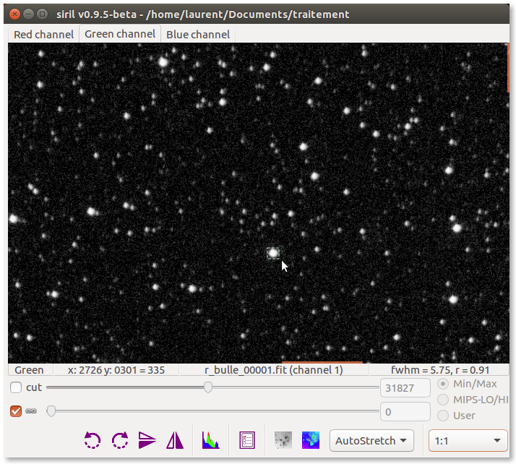Click the horizontal mirror flip icon

click(147, 440)
